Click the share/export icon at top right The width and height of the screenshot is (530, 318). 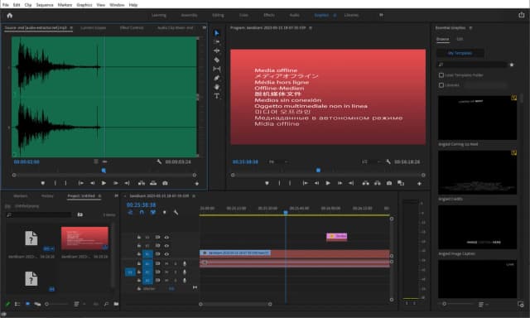coord(521,15)
